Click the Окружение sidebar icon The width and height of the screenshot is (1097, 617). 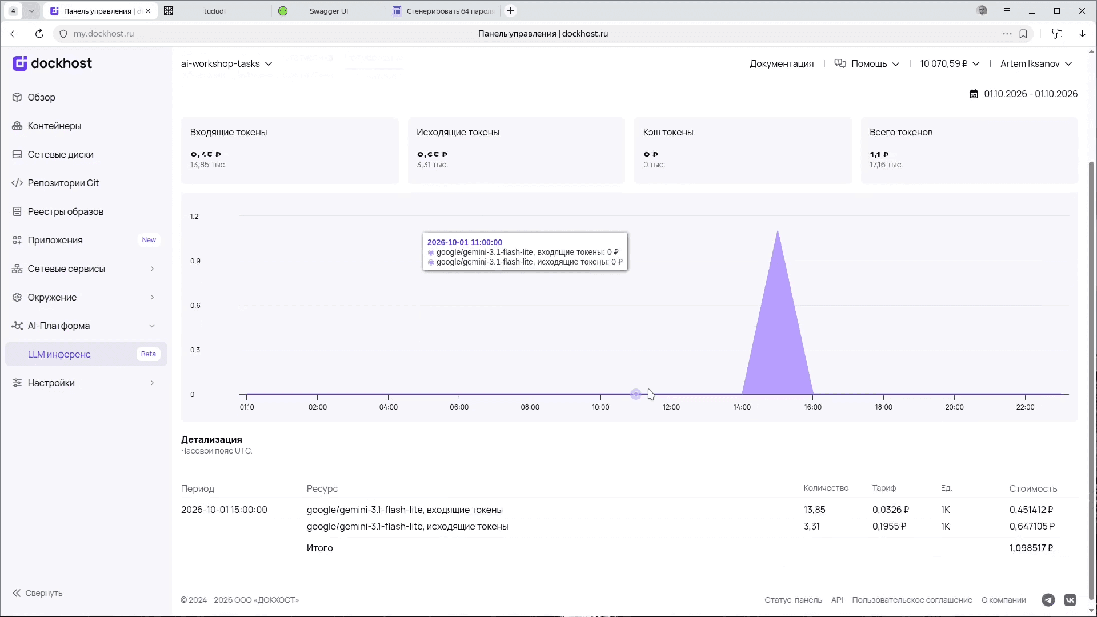tap(17, 297)
